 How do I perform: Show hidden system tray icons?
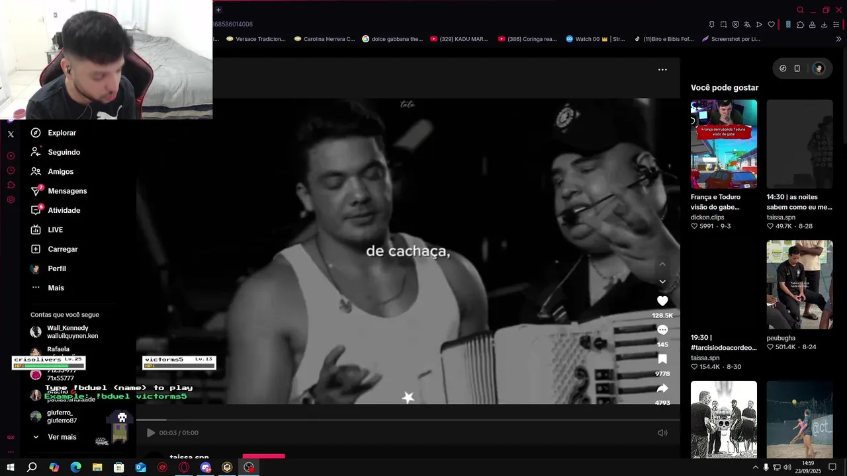755,467
